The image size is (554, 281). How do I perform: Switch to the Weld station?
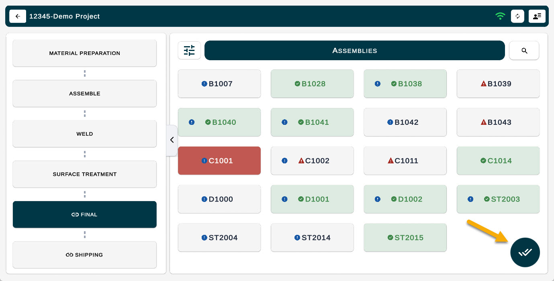(84, 134)
